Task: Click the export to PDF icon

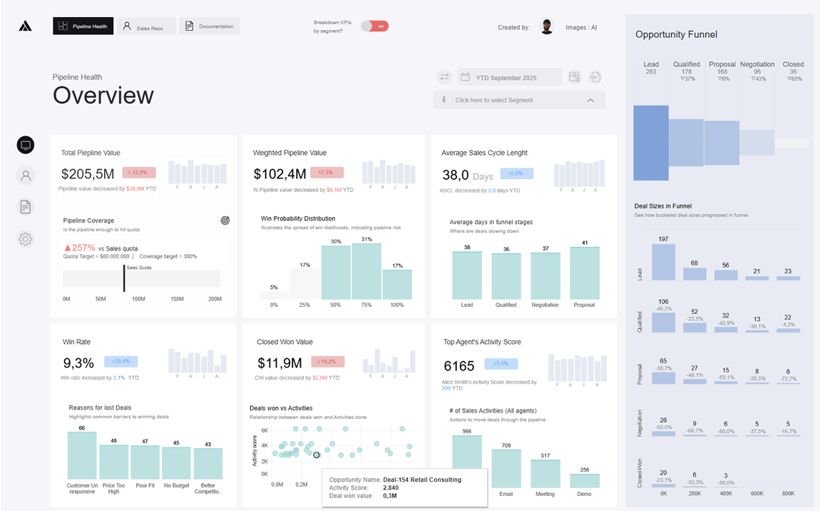Action: pos(595,77)
